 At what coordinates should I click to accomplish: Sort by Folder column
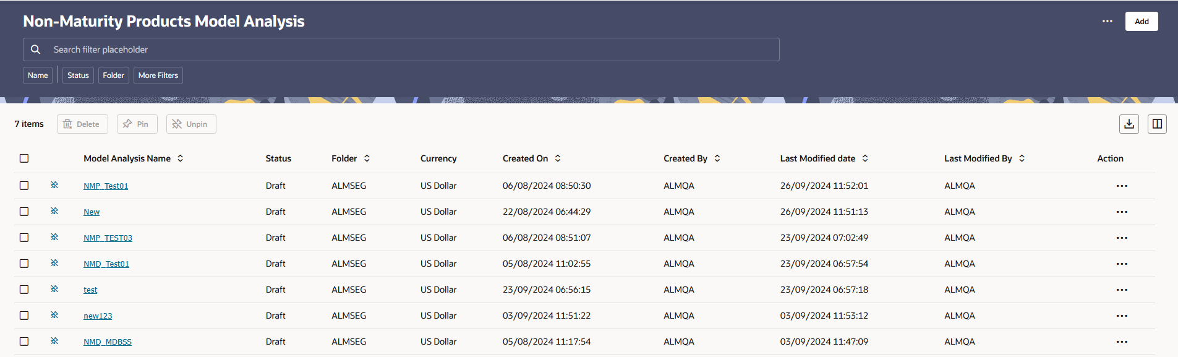coord(367,158)
